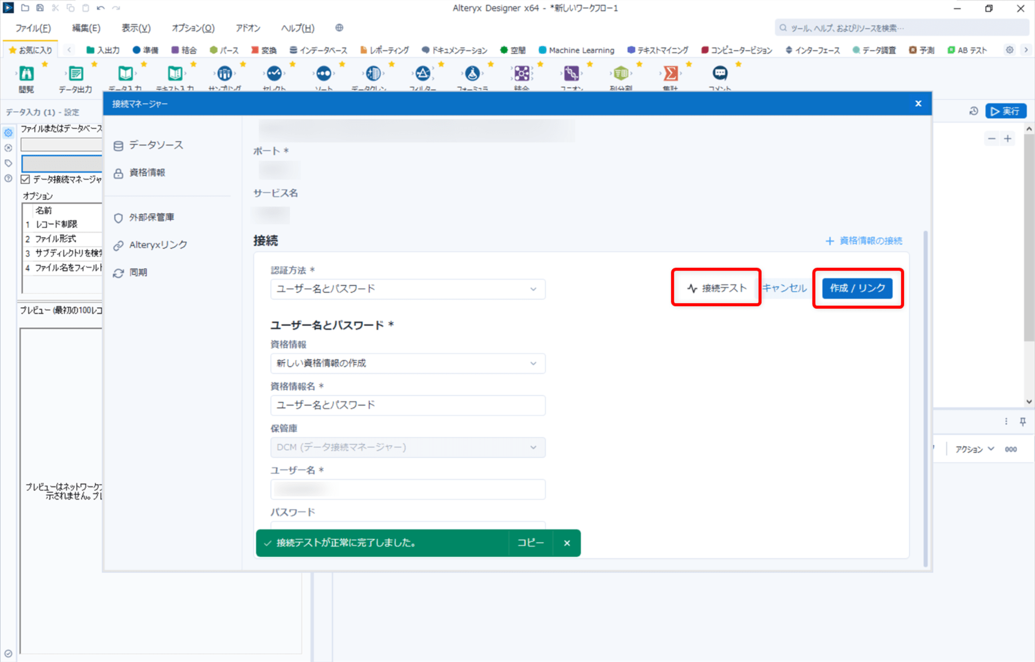Viewport: 1035px width, 662px height.
Task: Open 編集(E) menu
Action: (x=86, y=28)
